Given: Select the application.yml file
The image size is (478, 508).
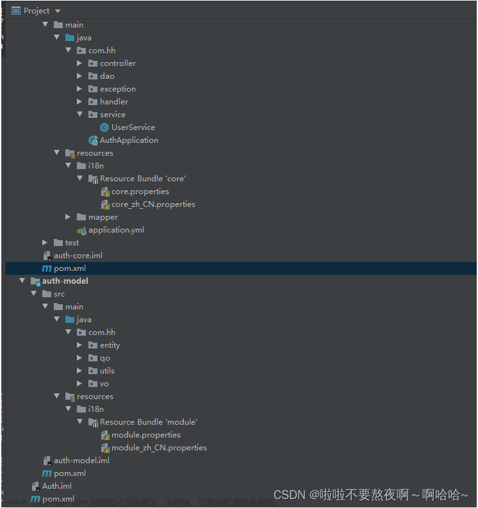Looking at the screenshot, I should [x=117, y=230].
